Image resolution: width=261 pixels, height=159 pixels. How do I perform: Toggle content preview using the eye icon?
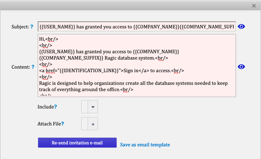241,67
